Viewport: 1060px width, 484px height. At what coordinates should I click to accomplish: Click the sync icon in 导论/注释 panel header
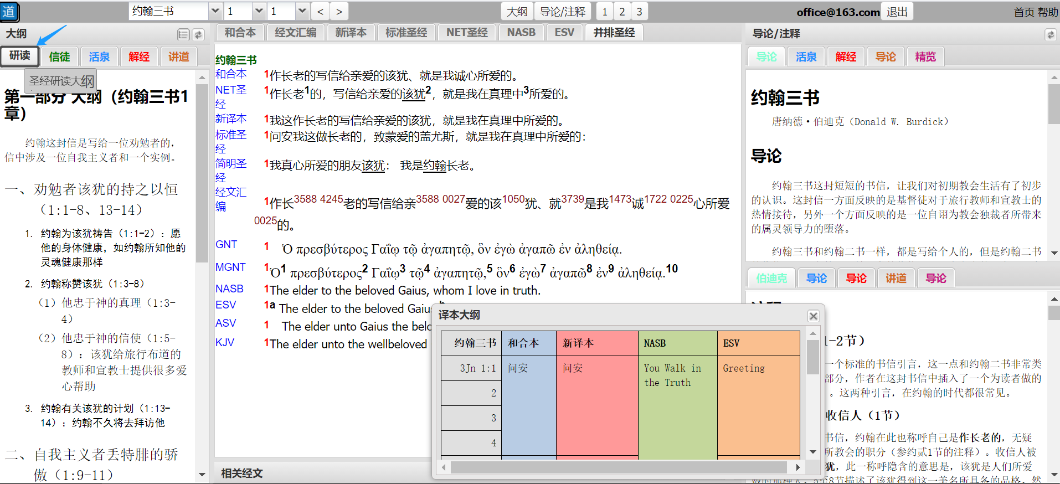pyautogui.click(x=1050, y=34)
